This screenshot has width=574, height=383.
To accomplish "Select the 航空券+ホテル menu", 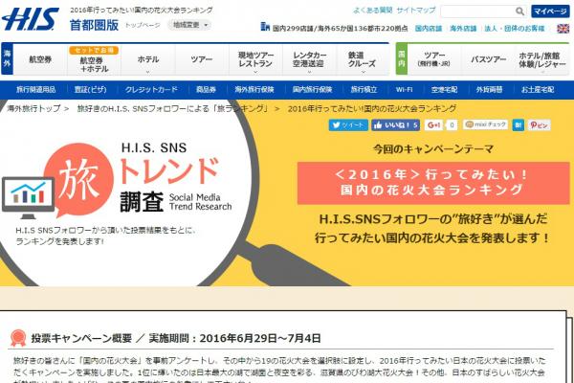I will 94,59.
